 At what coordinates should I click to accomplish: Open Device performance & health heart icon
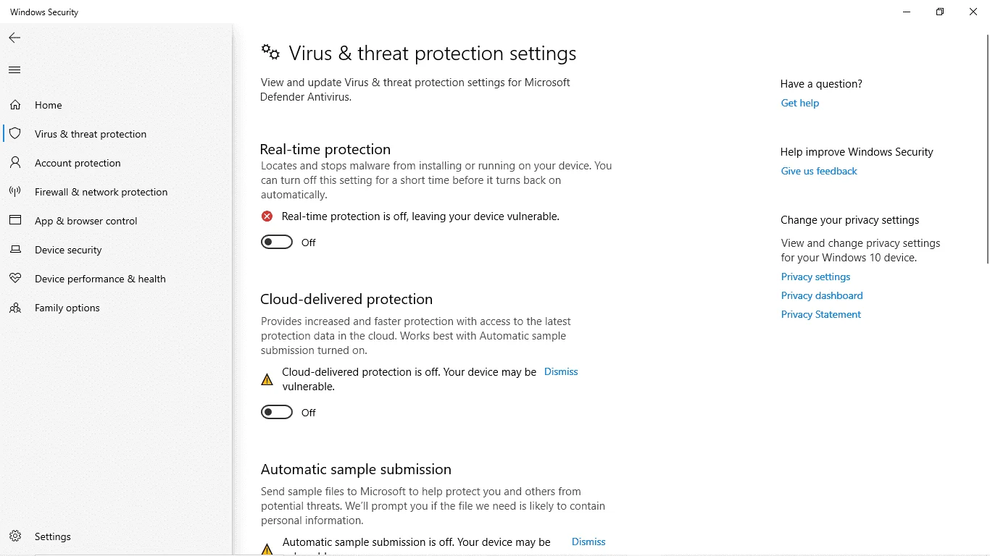tap(14, 279)
